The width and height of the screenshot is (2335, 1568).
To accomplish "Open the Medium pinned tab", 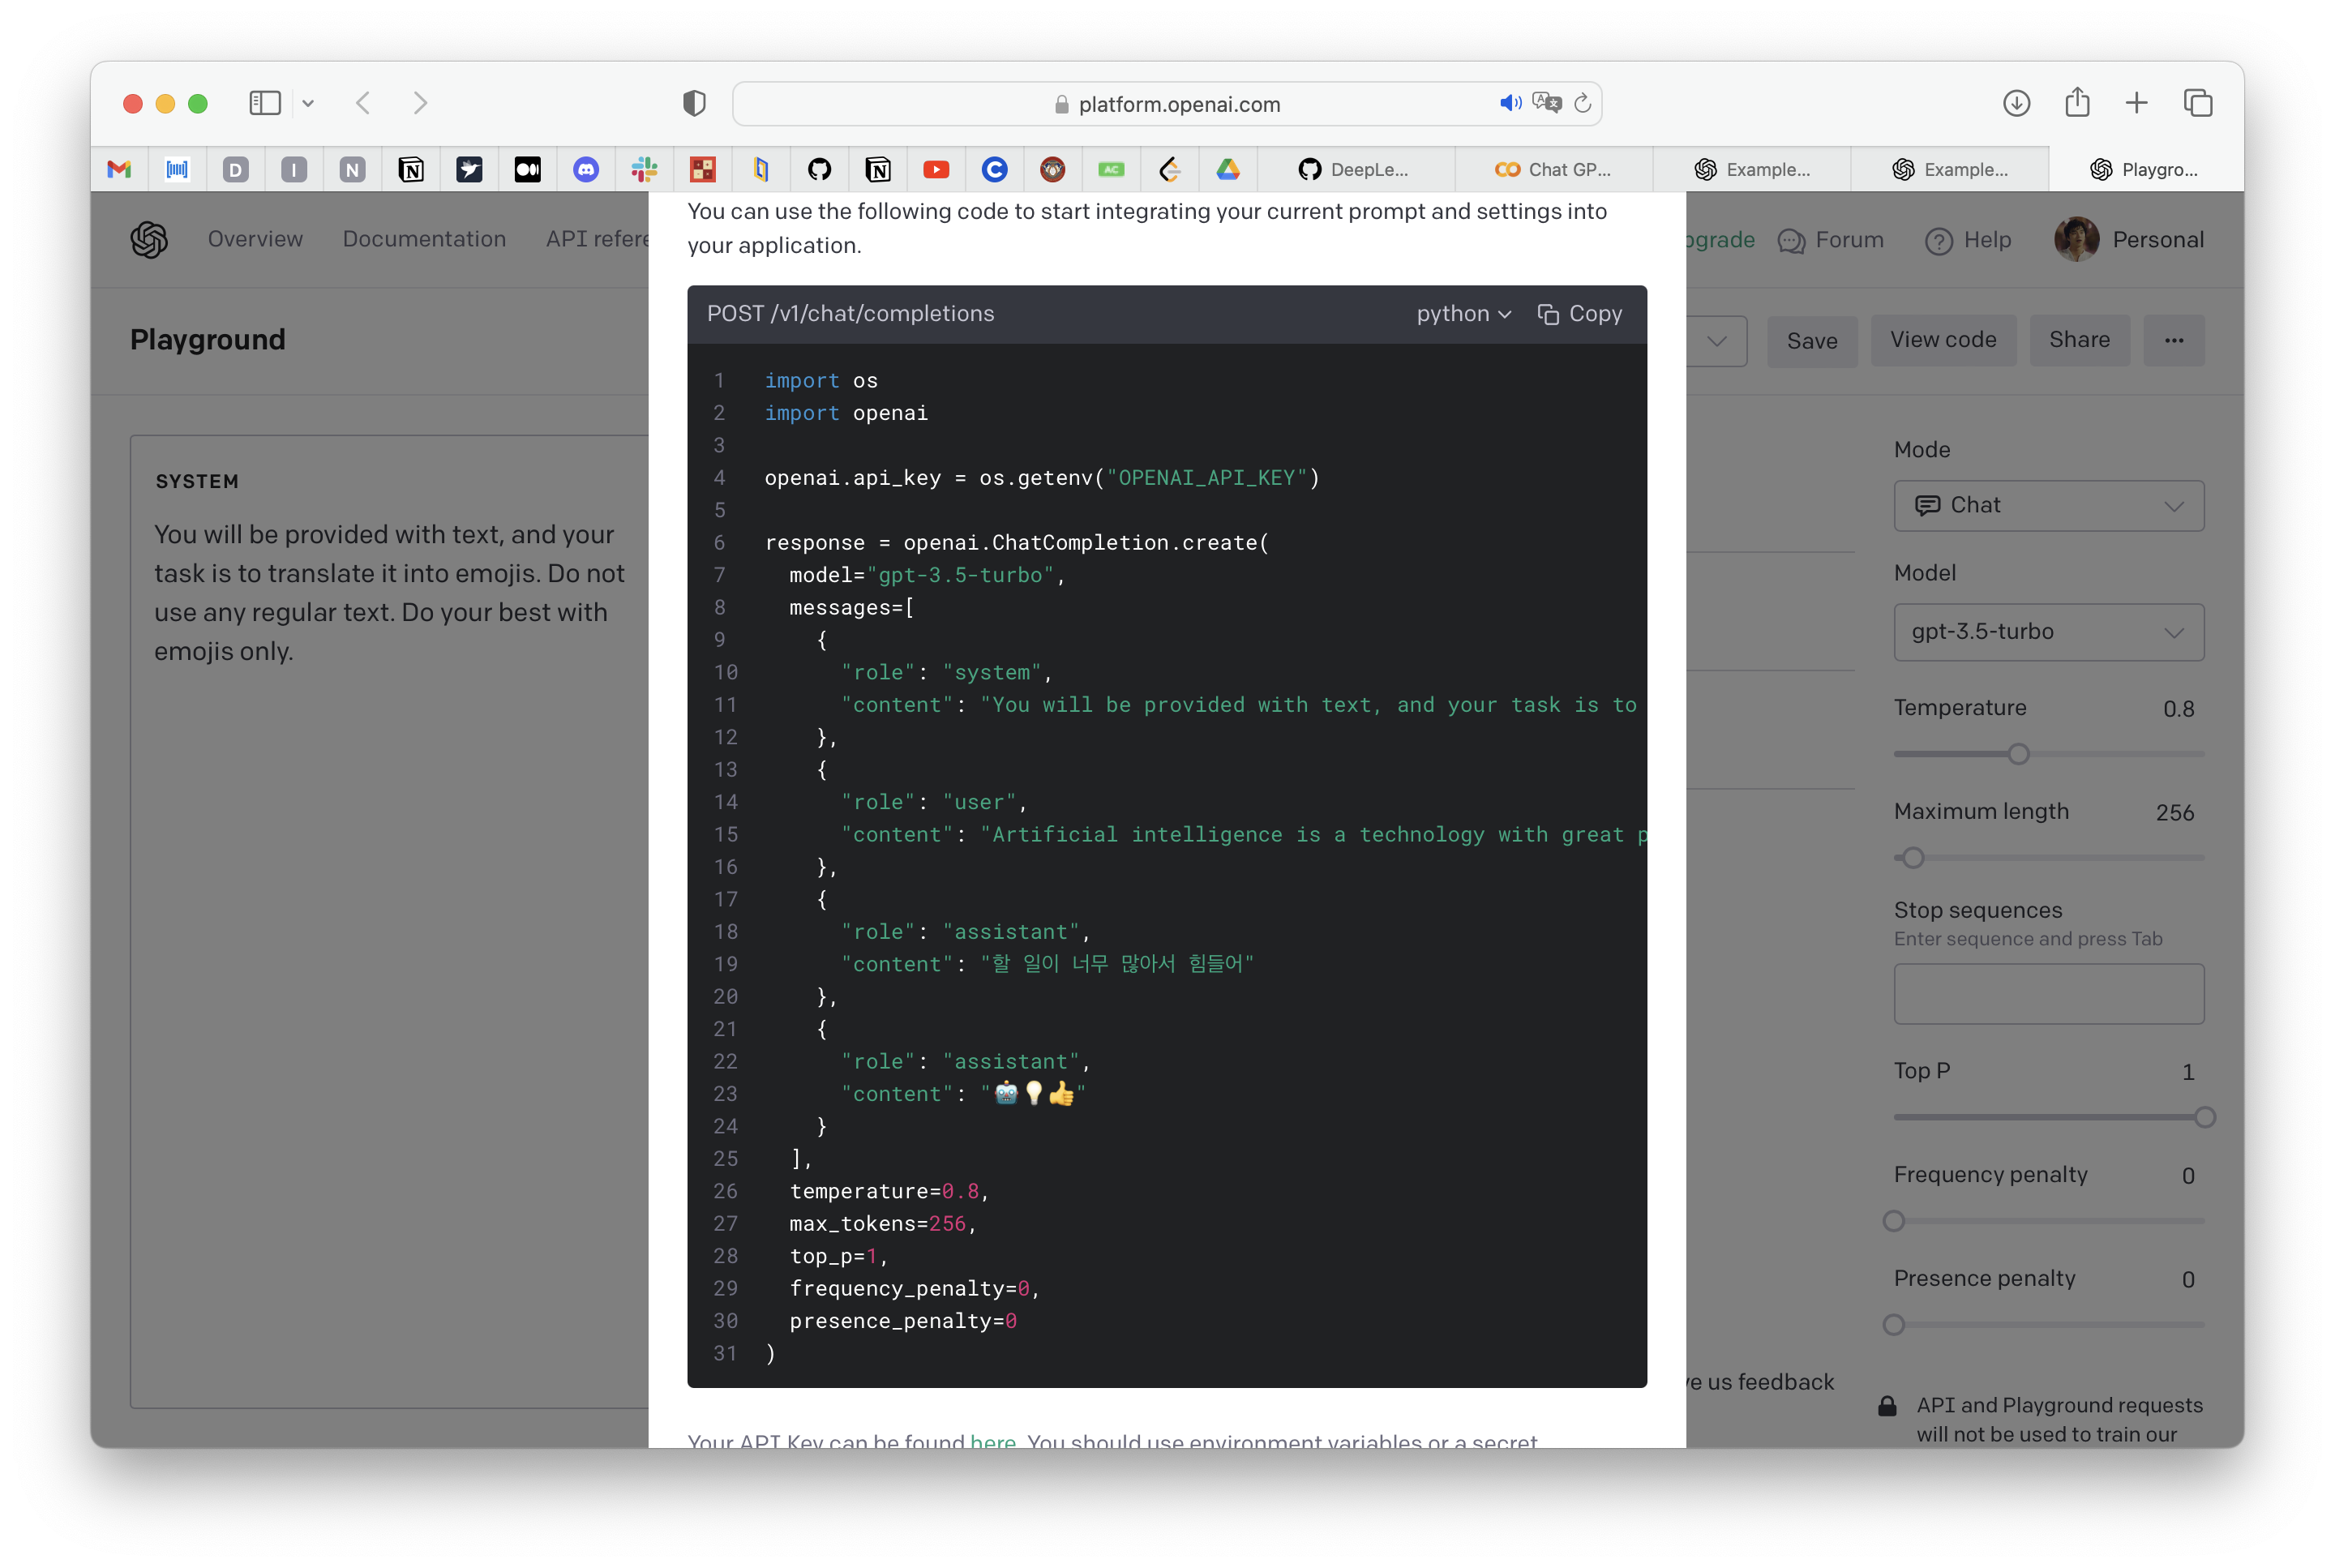I will pos(527,169).
